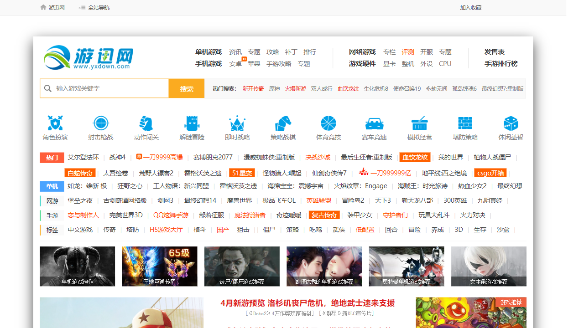Open the 单机游戏 navigation menu

coord(209,51)
